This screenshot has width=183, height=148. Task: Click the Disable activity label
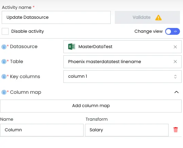click(x=27, y=31)
